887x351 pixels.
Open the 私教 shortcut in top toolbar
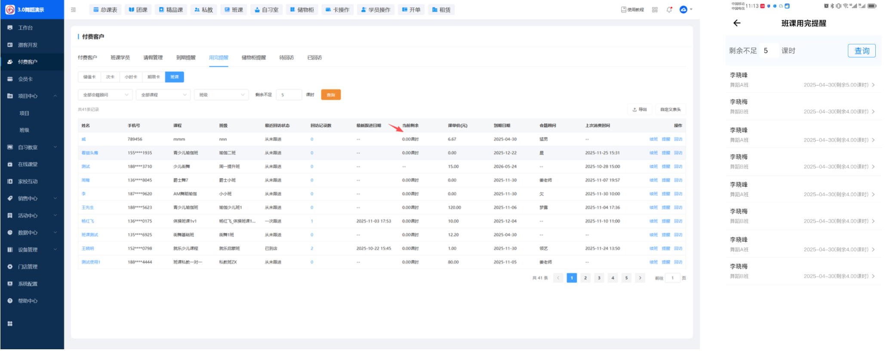[x=203, y=10]
